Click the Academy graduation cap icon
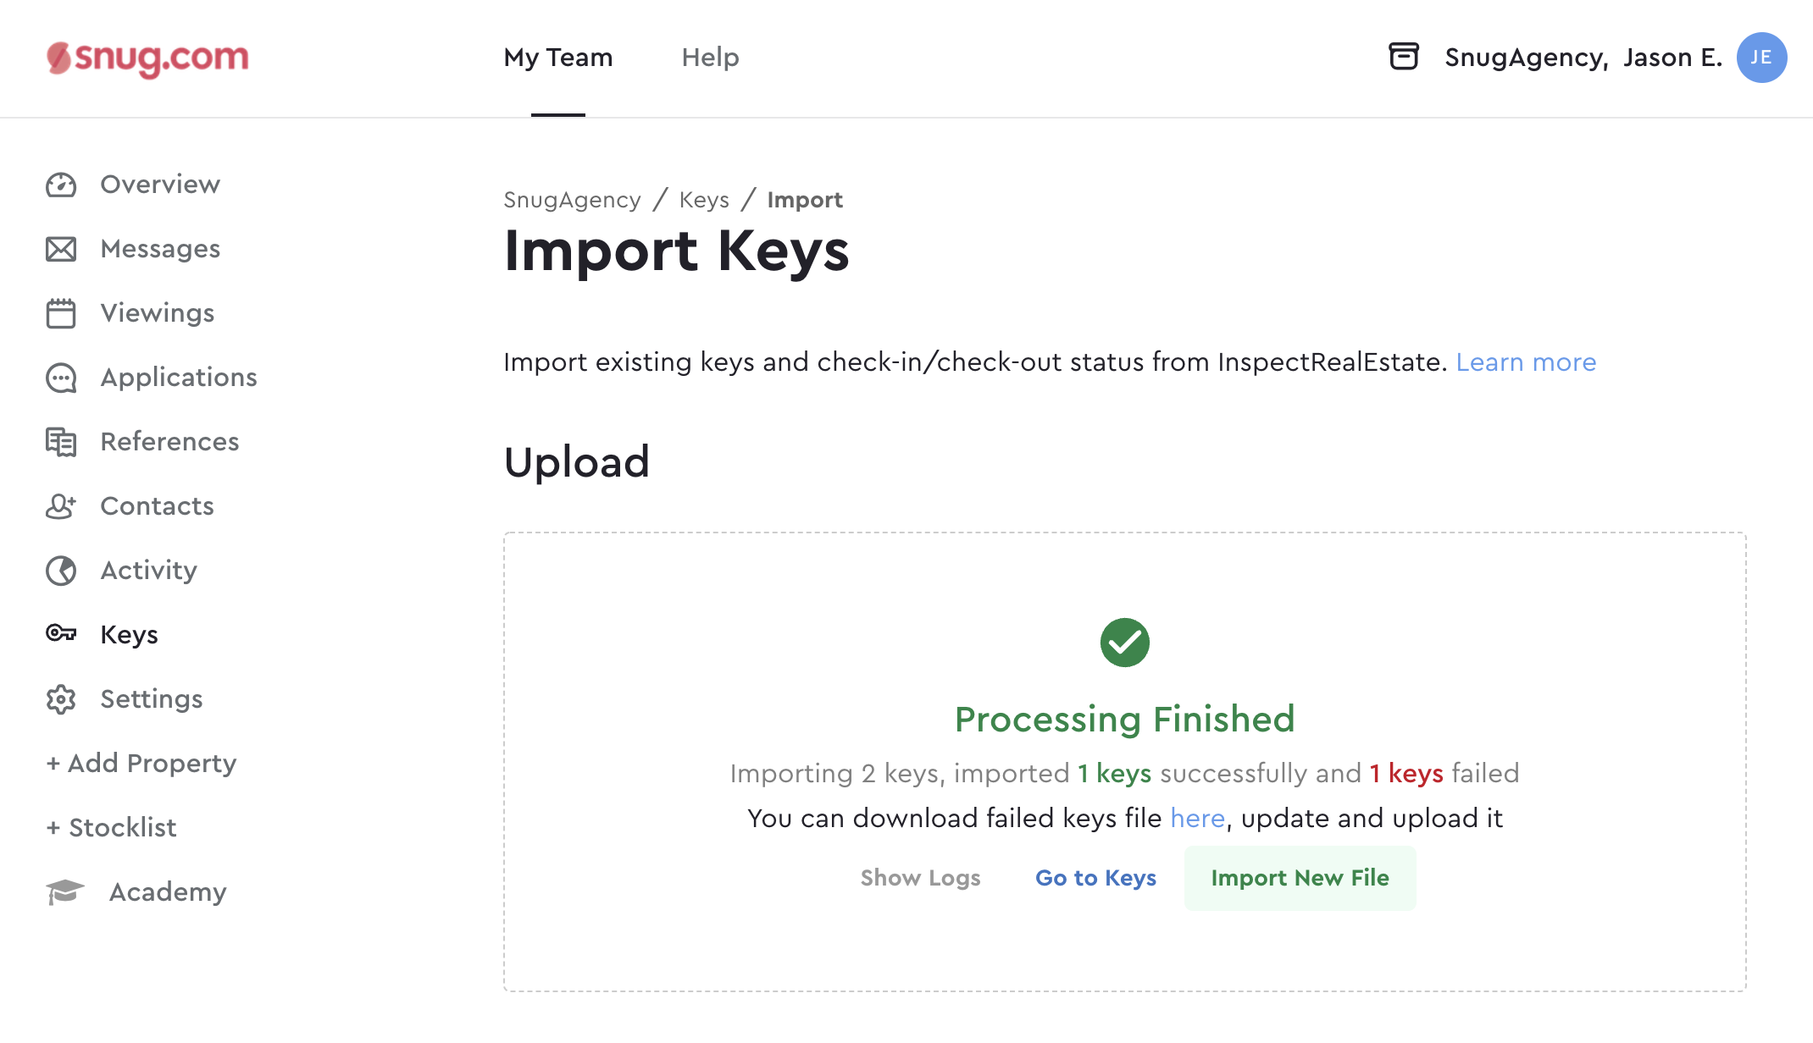 tap(65, 891)
